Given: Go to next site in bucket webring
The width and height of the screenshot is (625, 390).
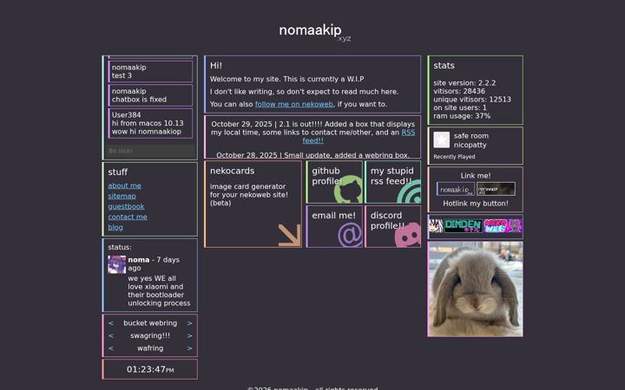Looking at the screenshot, I should tap(190, 323).
